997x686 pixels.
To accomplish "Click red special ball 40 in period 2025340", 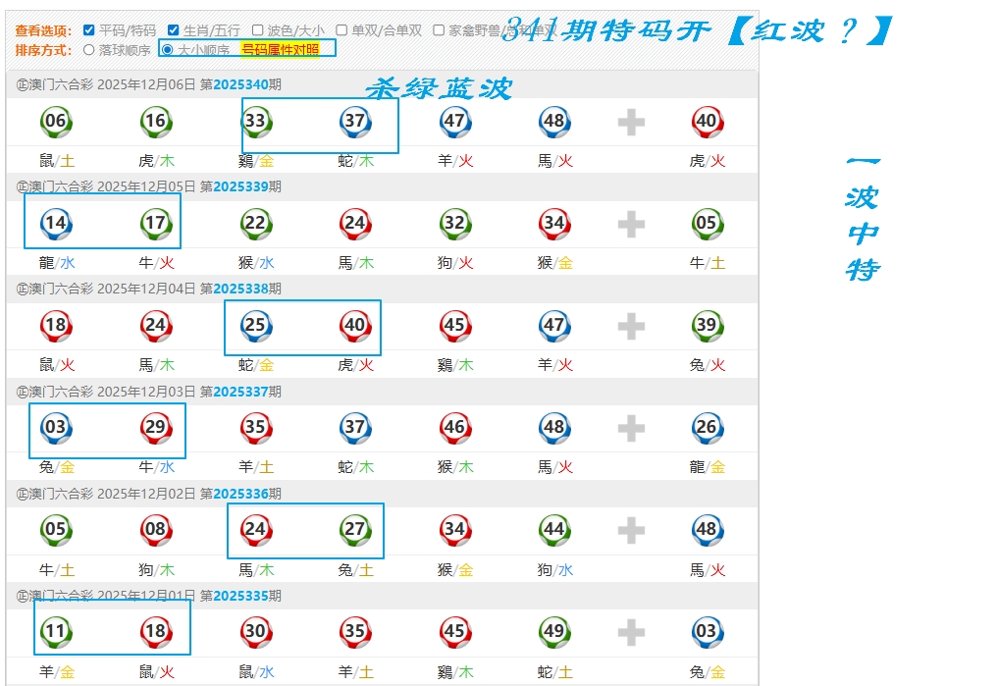I will click(x=707, y=123).
